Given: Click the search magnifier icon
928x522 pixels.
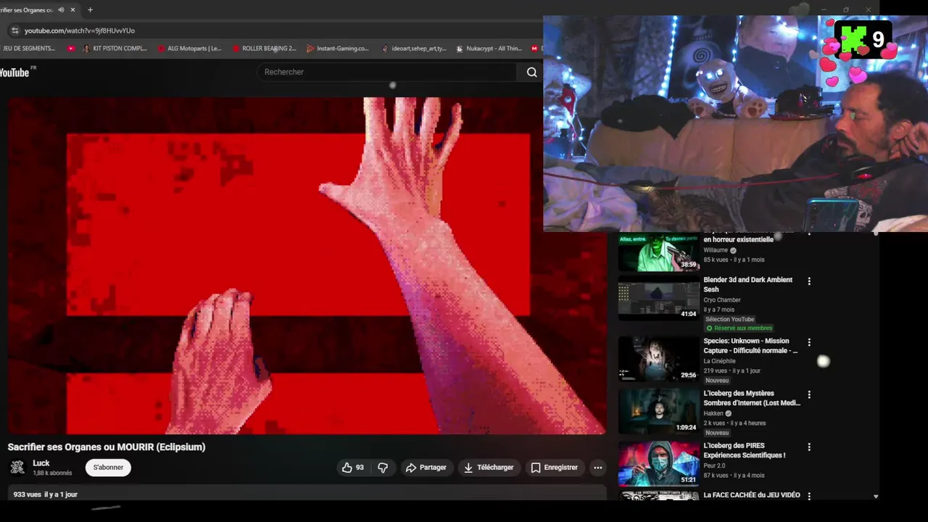Looking at the screenshot, I should [x=531, y=72].
